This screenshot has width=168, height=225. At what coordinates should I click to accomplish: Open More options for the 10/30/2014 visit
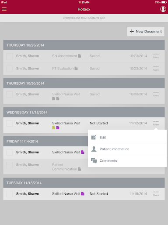pos(156,94)
